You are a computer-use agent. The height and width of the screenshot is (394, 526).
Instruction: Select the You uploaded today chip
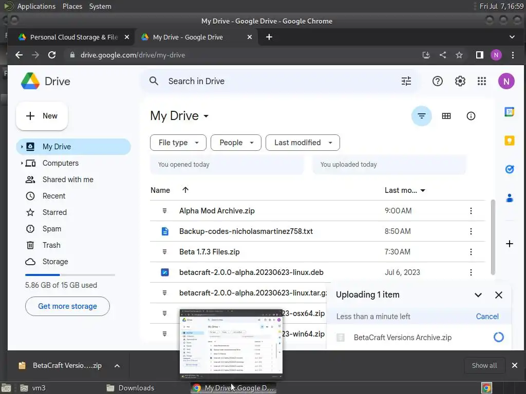(x=389, y=165)
